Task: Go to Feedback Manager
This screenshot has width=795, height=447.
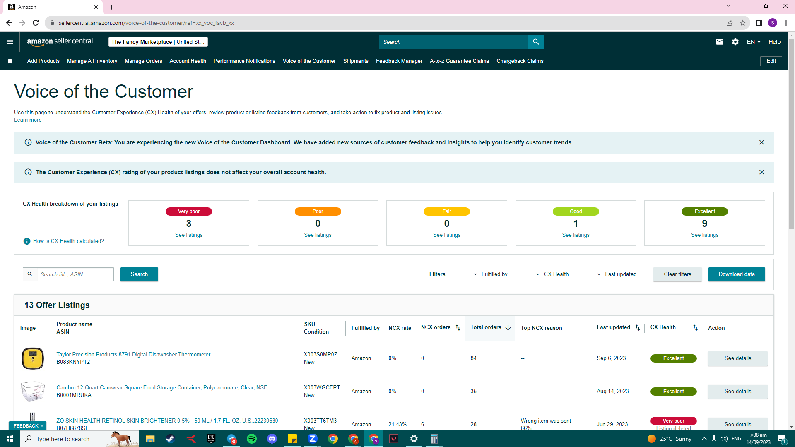Action: point(399,61)
